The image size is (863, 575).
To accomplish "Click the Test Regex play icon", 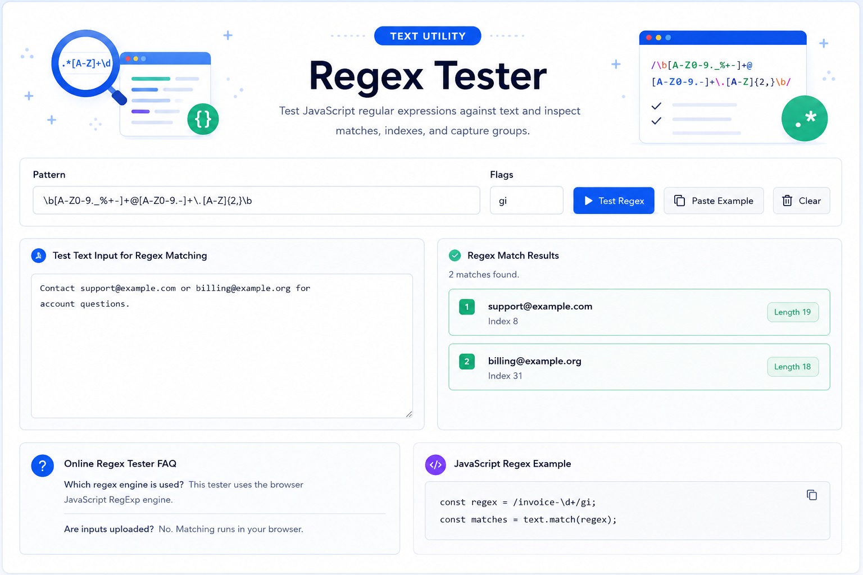I will pyautogui.click(x=588, y=200).
